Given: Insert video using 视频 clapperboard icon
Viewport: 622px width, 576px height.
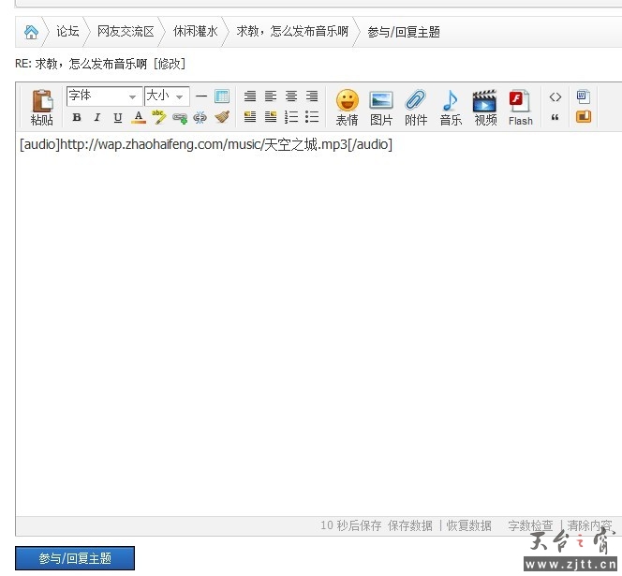Looking at the screenshot, I should pos(485,106).
